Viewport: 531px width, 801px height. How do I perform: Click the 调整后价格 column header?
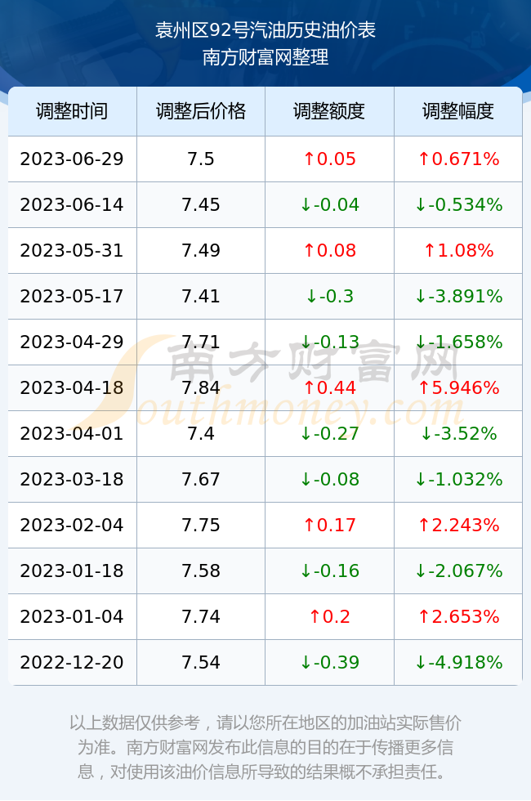[201, 111]
